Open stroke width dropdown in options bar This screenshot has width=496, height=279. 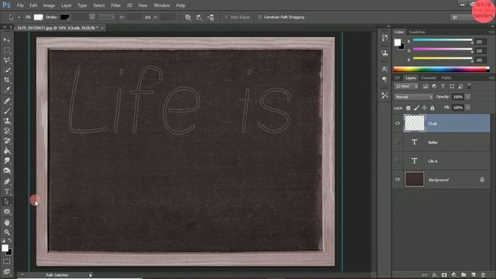(x=92, y=17)
